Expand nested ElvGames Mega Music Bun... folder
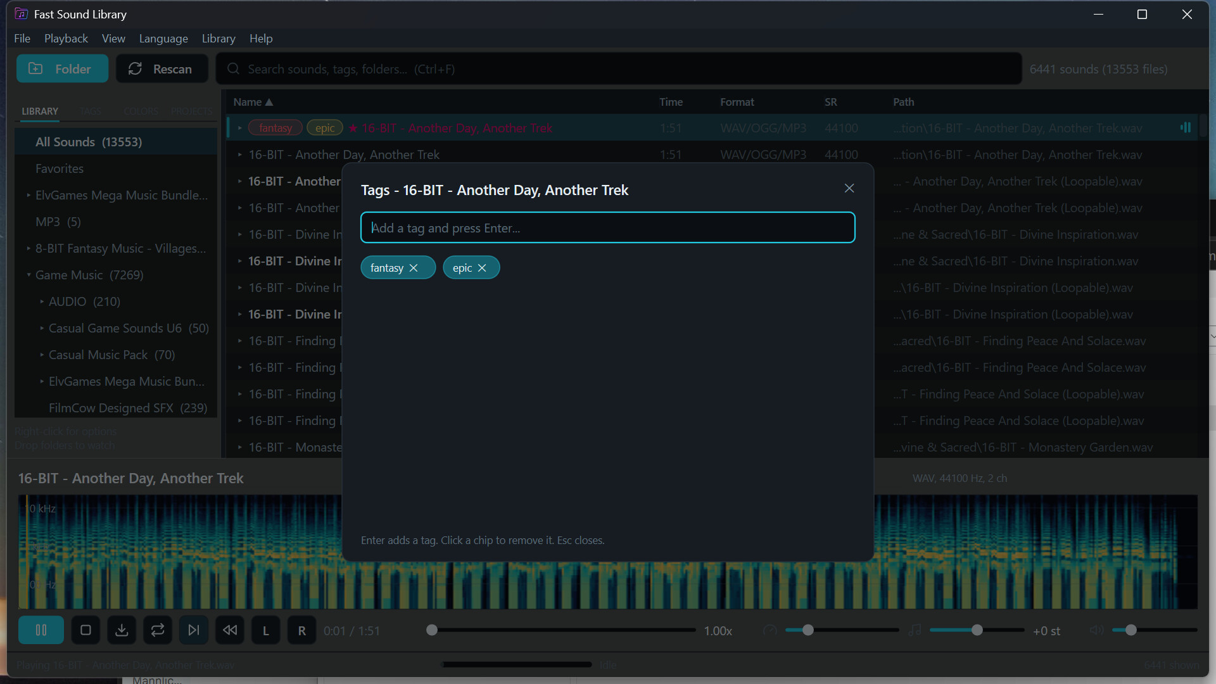The image size is (1216, 684). click(x=42, y=381)
